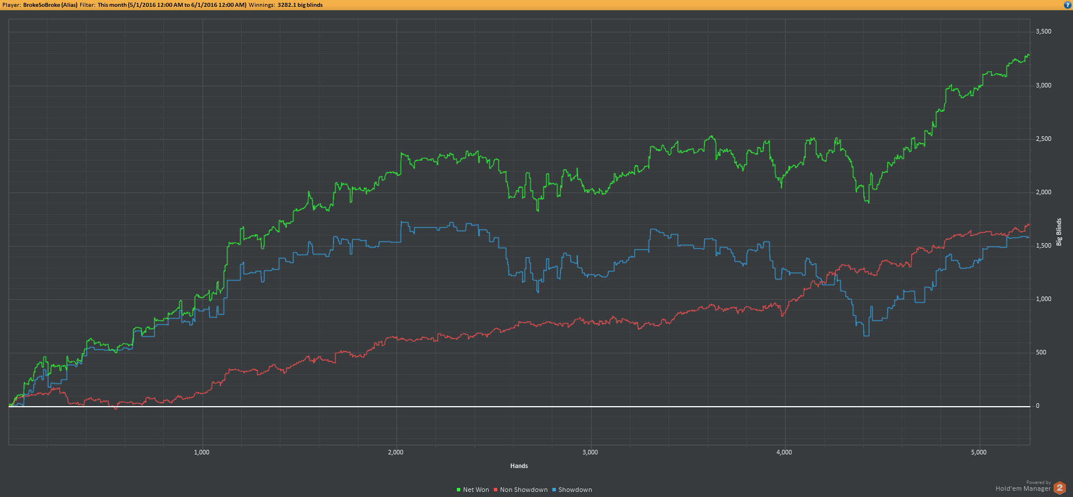Viewport: 1073px width, 497px height.
Task: Open the blue help question mark icon
Action: pos(1067,5)
